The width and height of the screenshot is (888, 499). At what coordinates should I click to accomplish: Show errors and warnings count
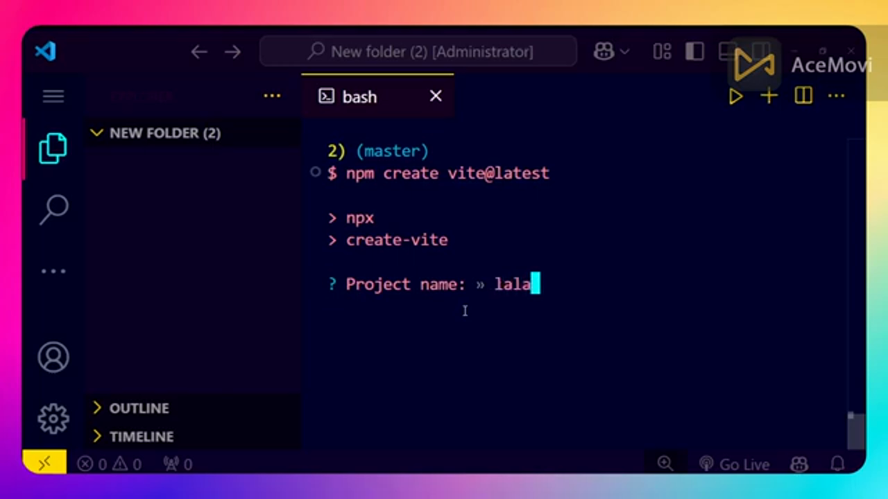[x=110, y=464]
